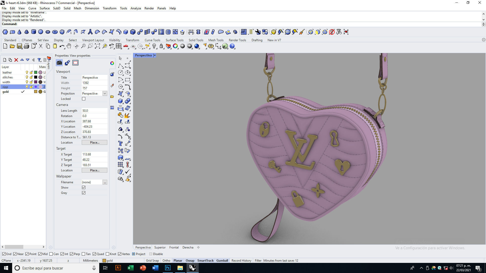
Task: Toggle Gumball in status bar
Action: click(x=222, y=261)
